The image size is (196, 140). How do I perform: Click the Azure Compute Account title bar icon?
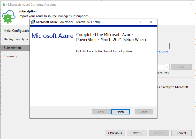click(x=5, y=5)
